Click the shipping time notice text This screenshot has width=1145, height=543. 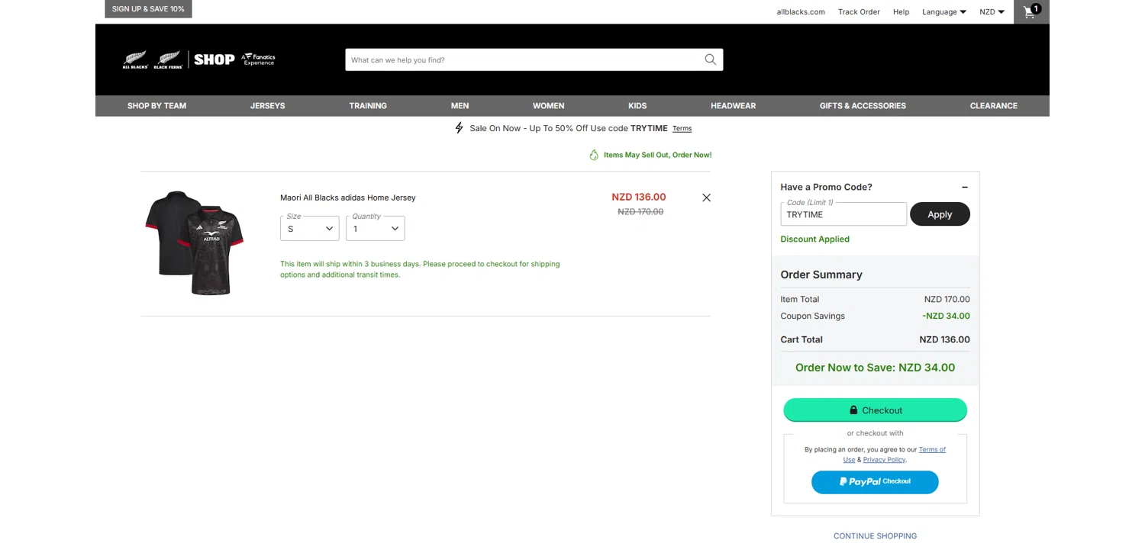click(420, 269)
